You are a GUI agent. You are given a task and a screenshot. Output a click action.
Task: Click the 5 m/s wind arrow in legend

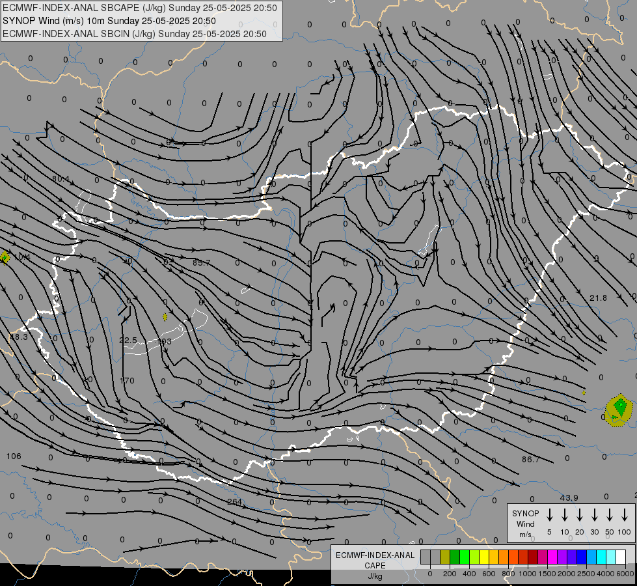click(x=549, y=515)
